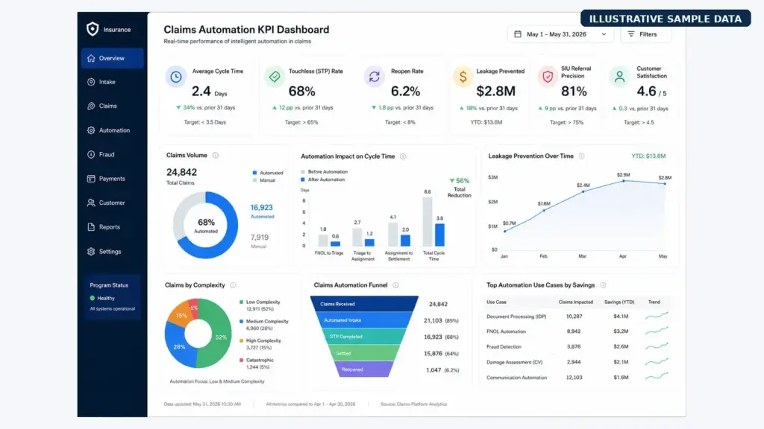
Task: Click the Customer person icon in sidebar
Action: coord(91,203)
